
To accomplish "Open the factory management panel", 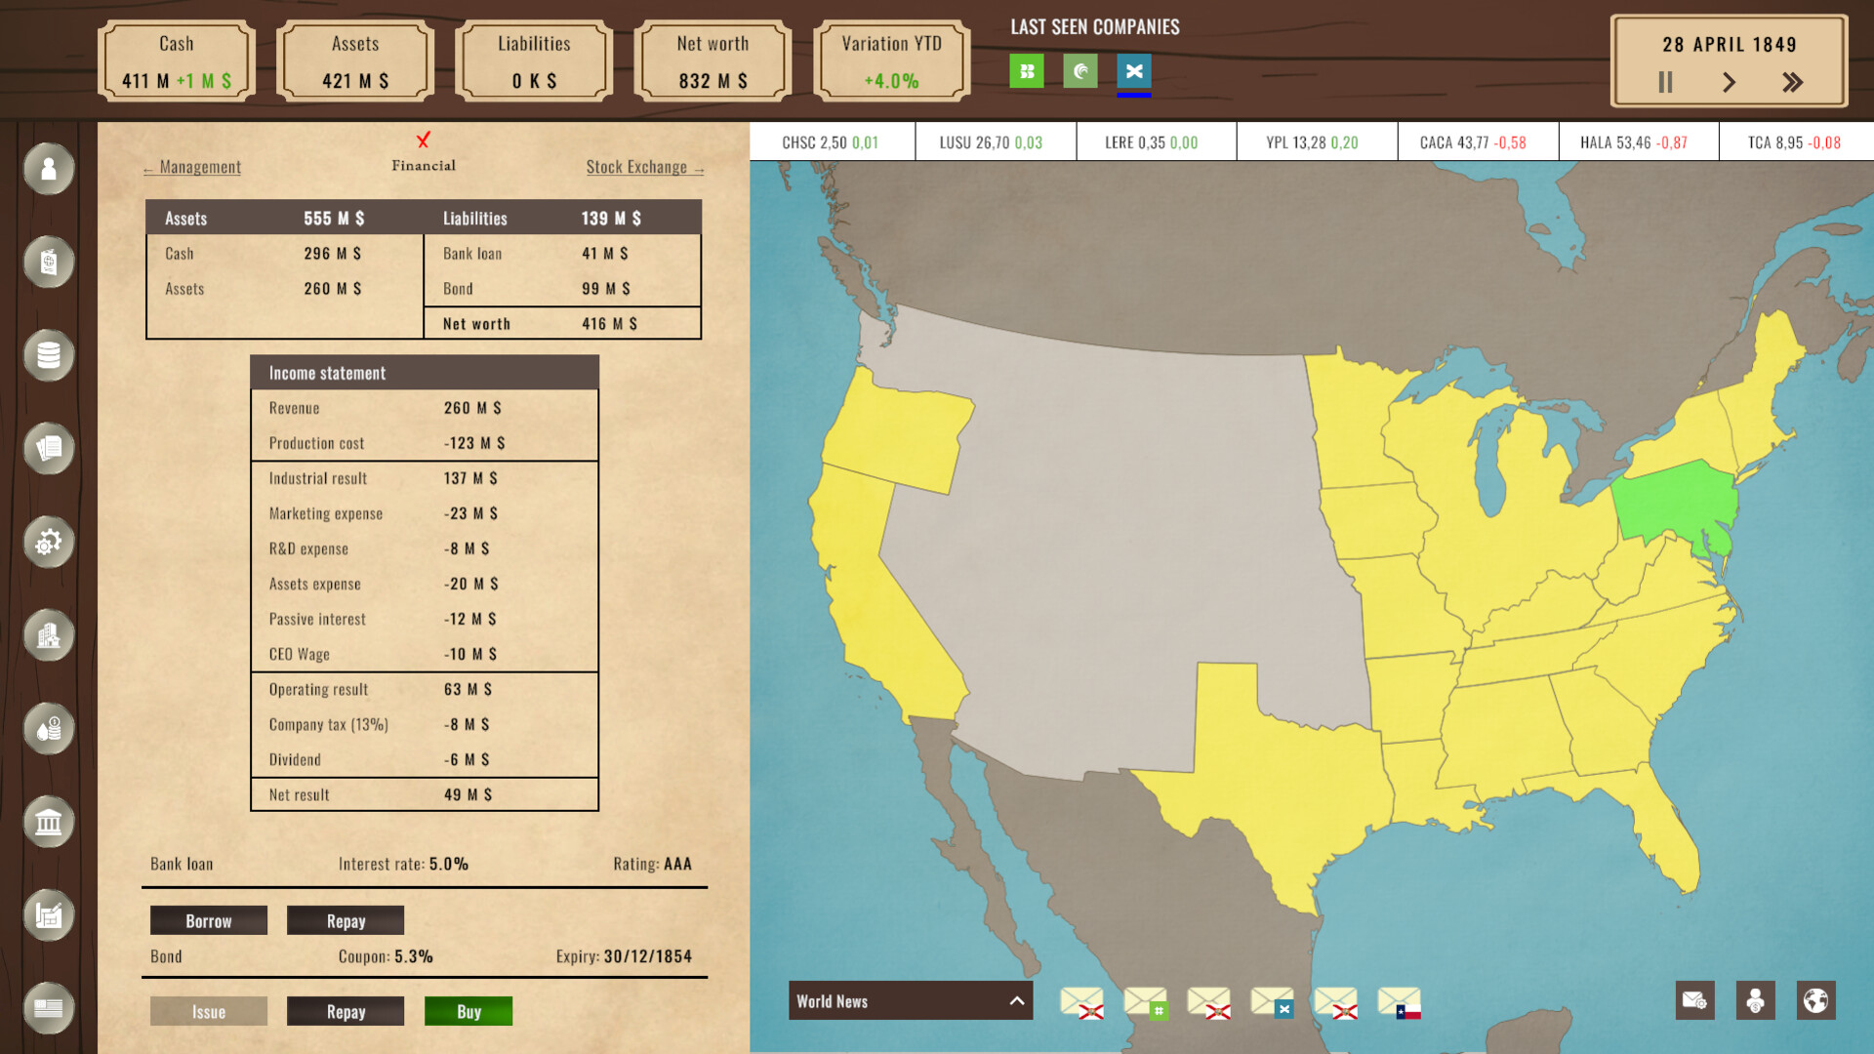I will pos(48,915).
